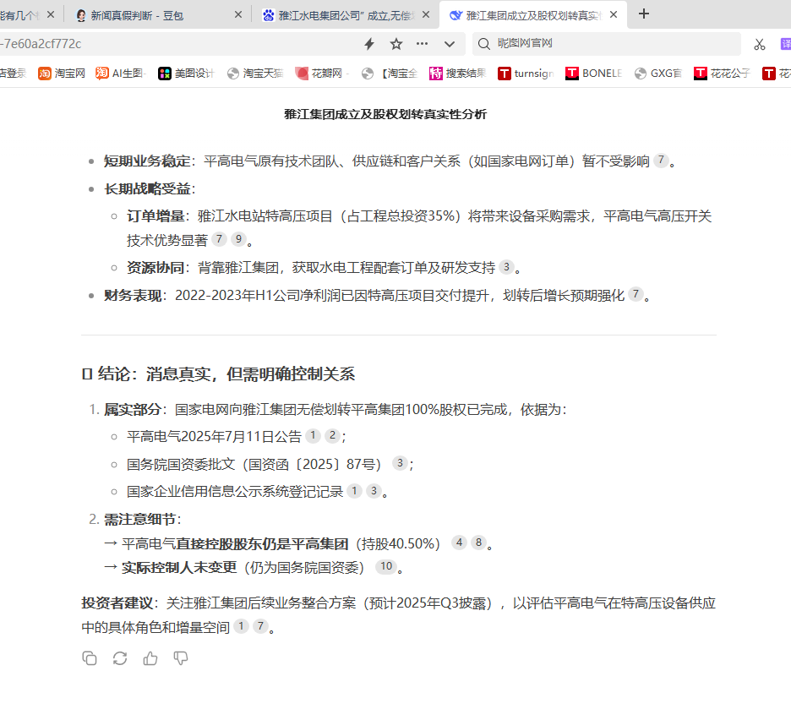Open the three-dot more options in address bar

(423, 44)
